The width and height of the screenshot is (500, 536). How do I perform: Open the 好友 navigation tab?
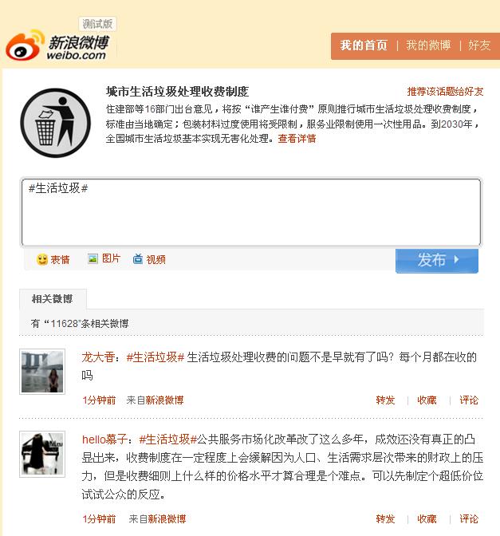(x=479, y=45)
